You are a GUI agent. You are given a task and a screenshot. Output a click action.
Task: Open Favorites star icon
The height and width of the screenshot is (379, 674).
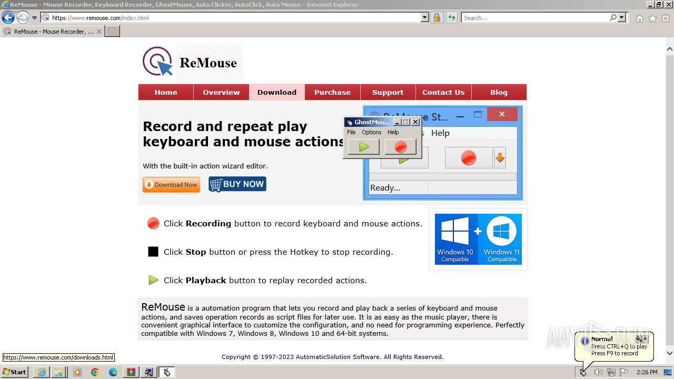click(x=652, y=18)
